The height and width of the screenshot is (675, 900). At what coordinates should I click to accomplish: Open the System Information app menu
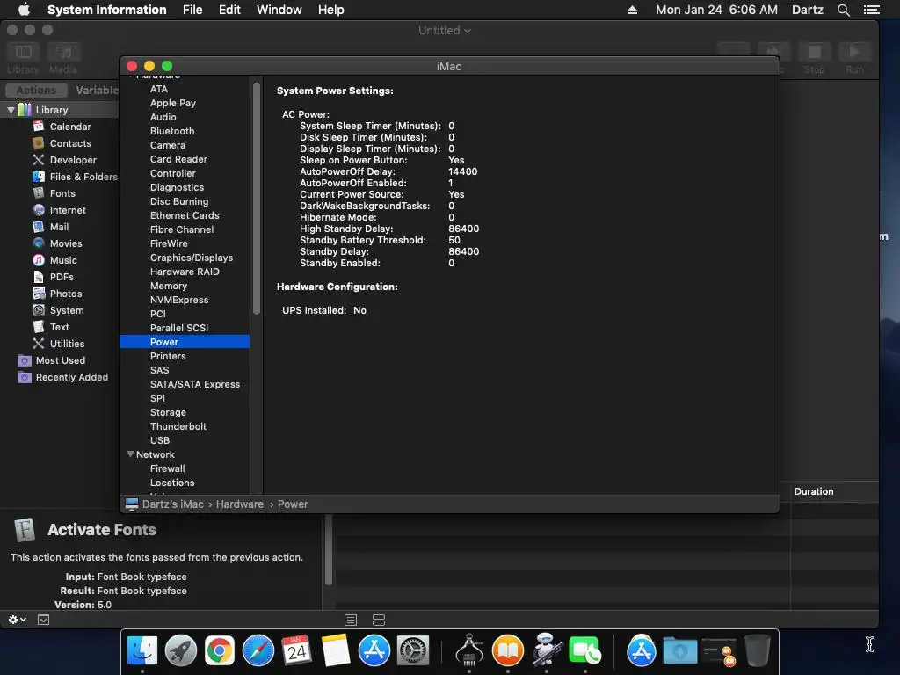click(x=106, y=10)
